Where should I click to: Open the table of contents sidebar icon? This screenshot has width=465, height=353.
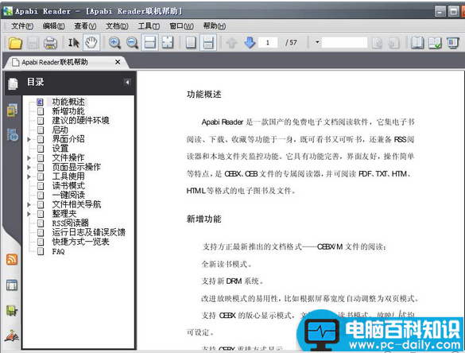click(x=13, y=83)
